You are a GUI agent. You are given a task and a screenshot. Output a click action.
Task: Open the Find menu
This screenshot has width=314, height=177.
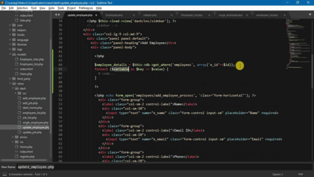point(33,8)
